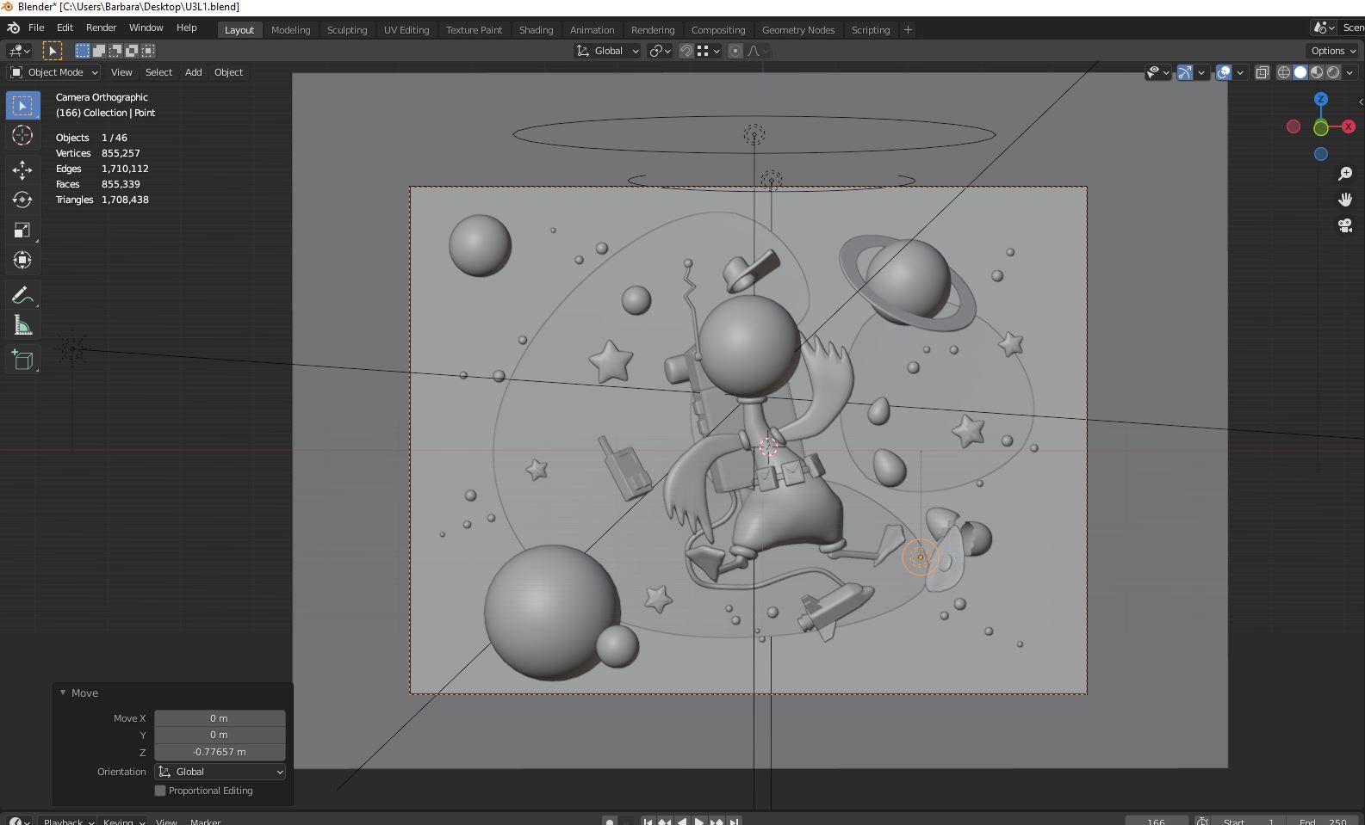
Task: Open the Render menu
Action: [101, 28]
